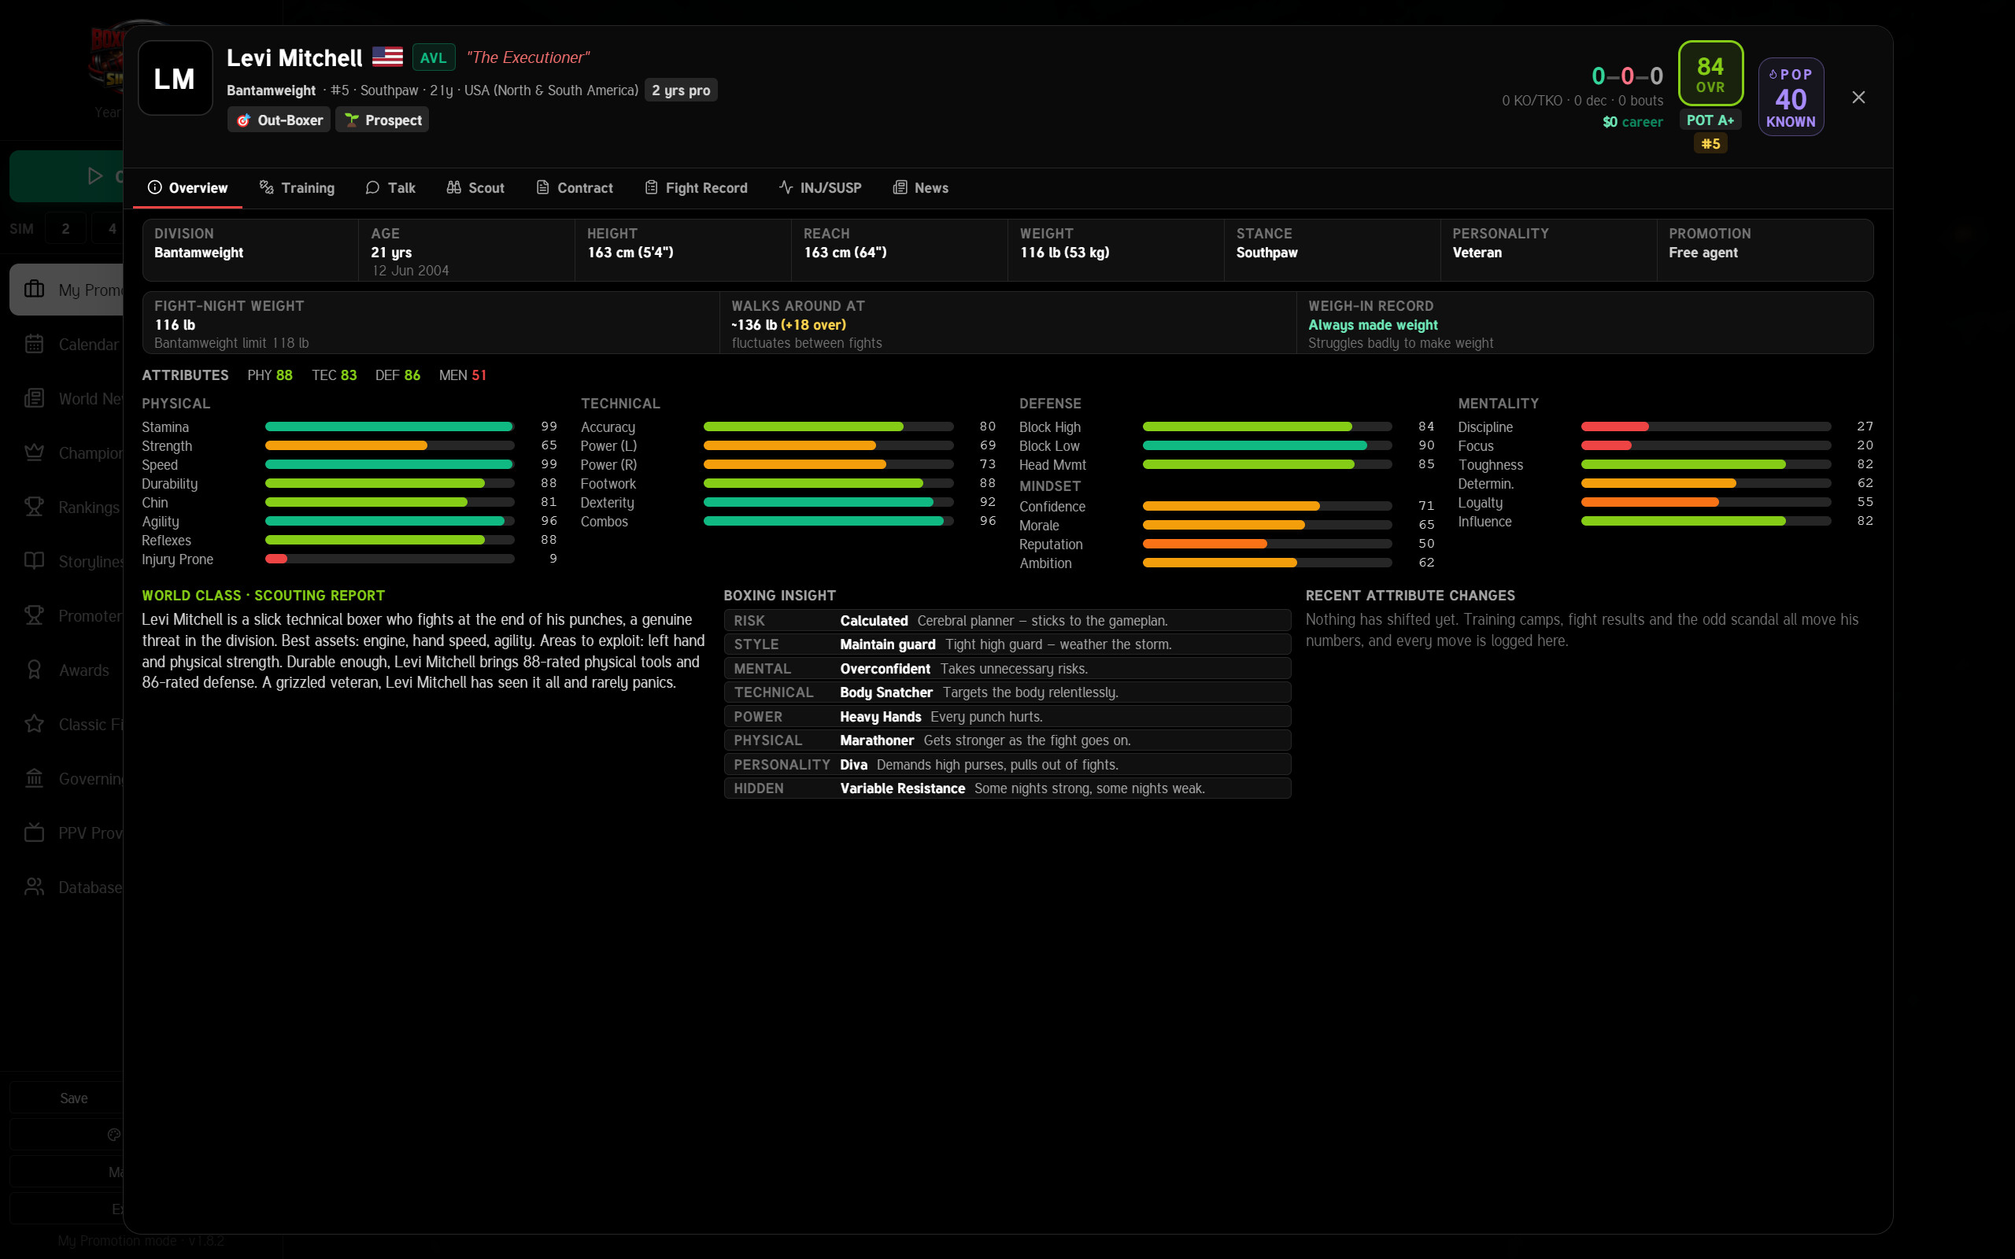This screenshot has width=2015, height=1259.
Task: Open the Contract tab
Action: [x=575, y=187]
